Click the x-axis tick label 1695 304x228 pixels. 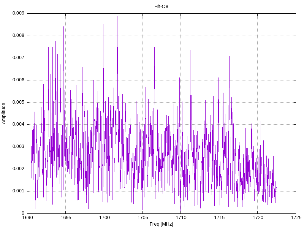coord(66,218)
